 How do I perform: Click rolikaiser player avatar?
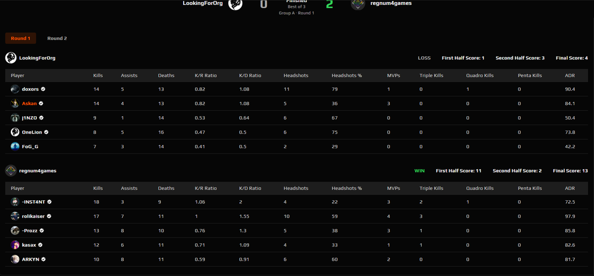pos(15,216)
